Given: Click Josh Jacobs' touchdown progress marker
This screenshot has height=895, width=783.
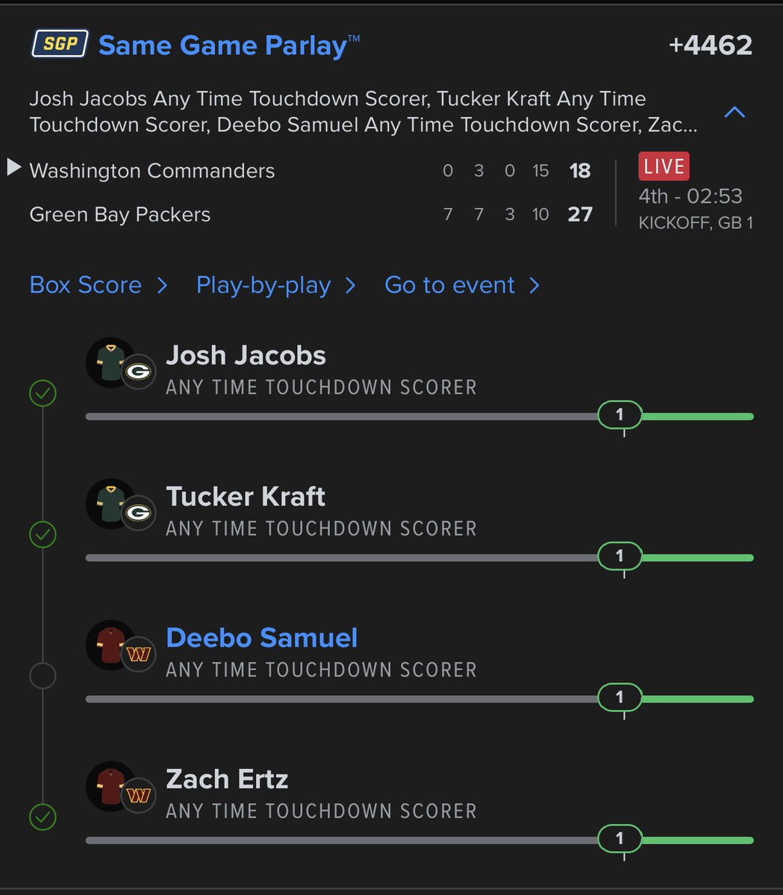Looking at the screenshot, I should pyautogui.click(x=620, y=415).
